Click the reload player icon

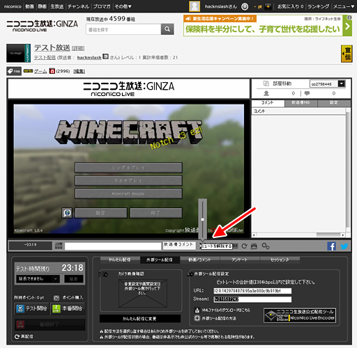[x=244, y=246]
